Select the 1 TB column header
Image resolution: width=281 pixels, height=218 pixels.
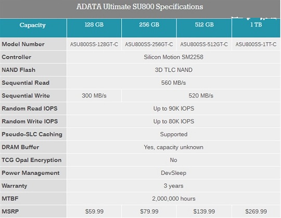256,28
